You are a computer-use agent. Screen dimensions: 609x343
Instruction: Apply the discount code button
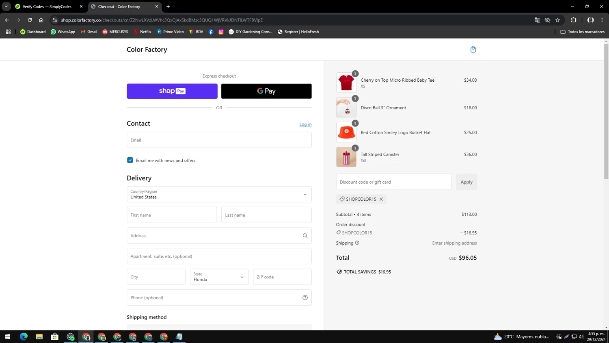coord(466,182)
